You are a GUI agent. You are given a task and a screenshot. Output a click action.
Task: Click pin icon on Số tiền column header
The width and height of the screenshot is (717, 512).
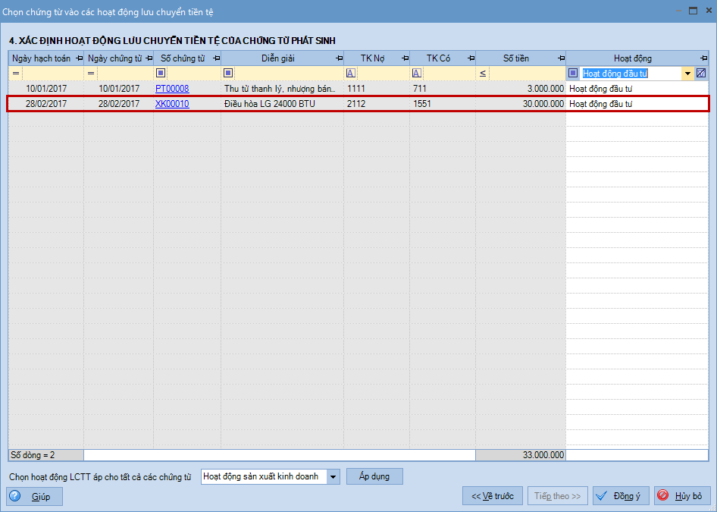click(561, 58)
